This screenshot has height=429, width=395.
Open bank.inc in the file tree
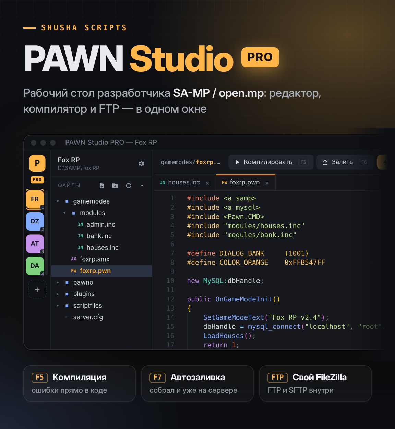point(101,236)
